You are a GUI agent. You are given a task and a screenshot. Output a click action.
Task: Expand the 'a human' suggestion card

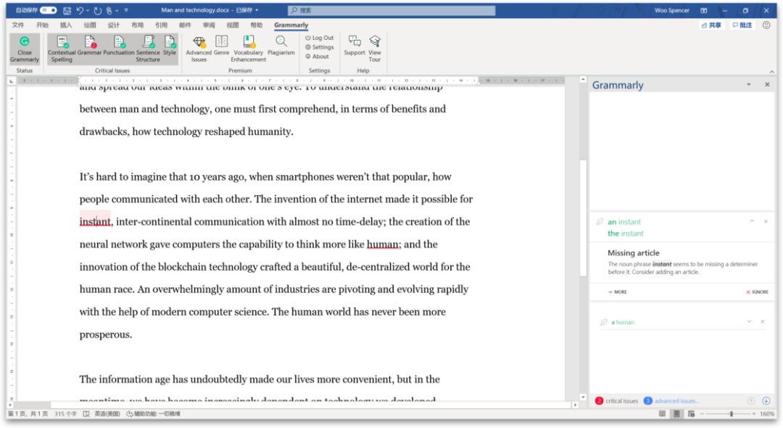(x=750, y=321)
